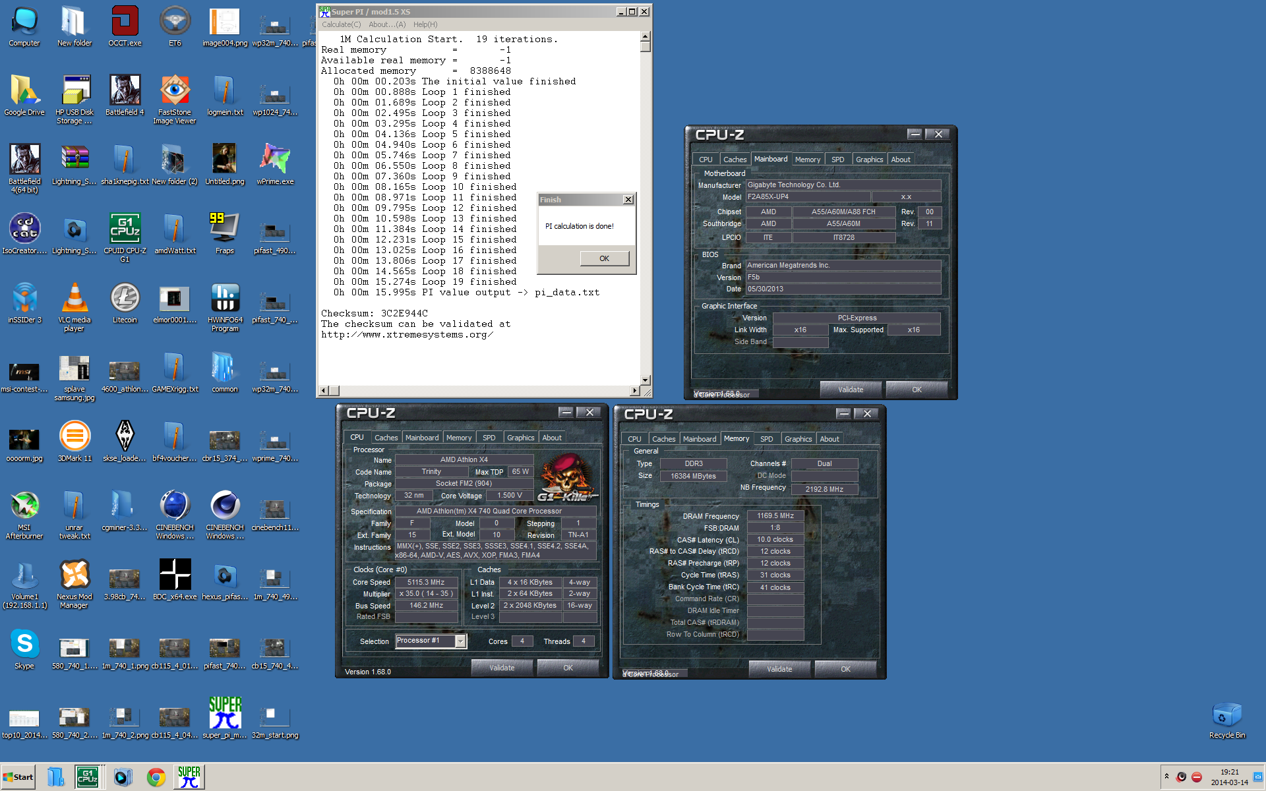Open Help(H) menu in Super PI
Image resolution: width=1266 pixels, height=791 pixels.
425,24
